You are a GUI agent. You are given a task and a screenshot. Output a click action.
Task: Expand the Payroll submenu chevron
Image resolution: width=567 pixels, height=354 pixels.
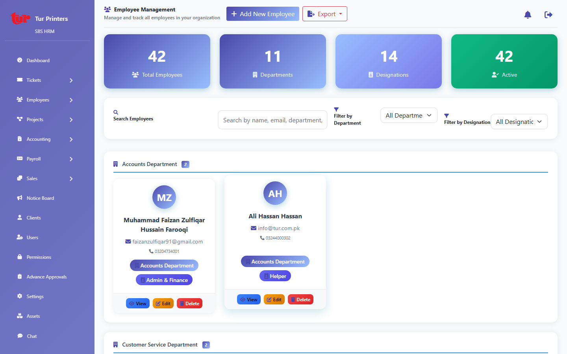click(71, 159)
